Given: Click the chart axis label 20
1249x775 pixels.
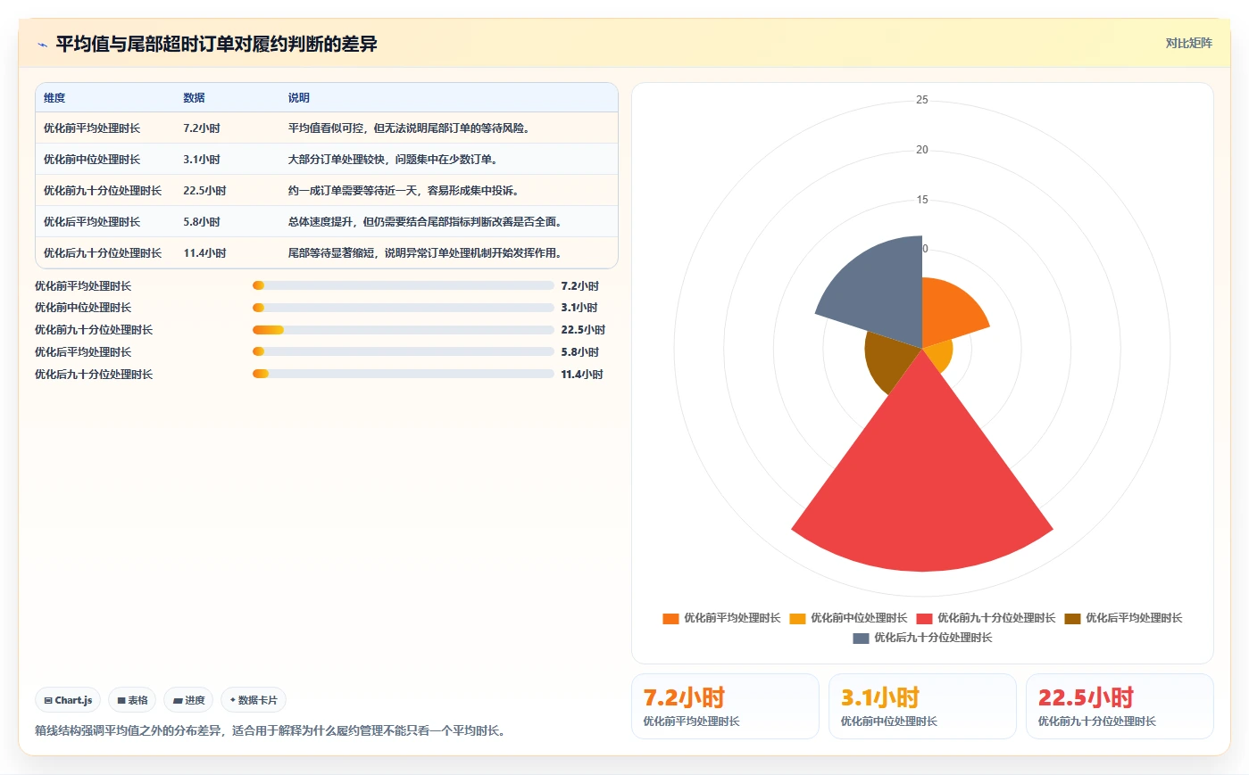Looking at the screenshot, I should pos(922,150).
